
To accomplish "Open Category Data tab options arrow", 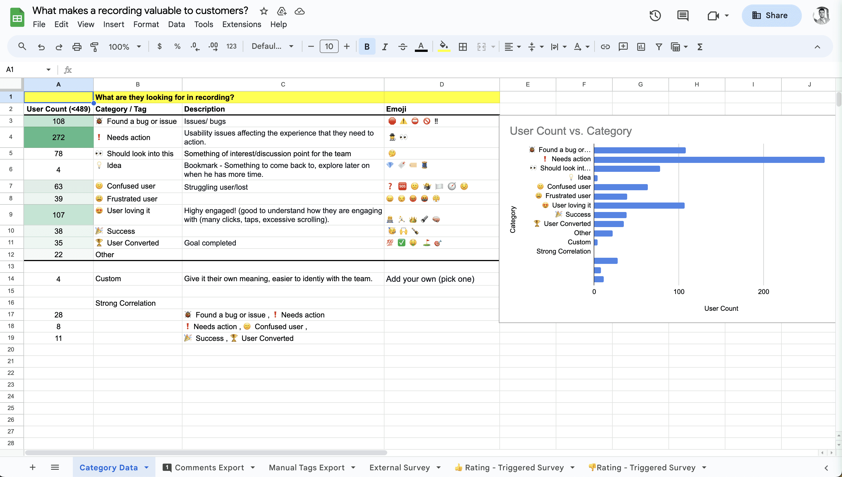I will [146, 468].
